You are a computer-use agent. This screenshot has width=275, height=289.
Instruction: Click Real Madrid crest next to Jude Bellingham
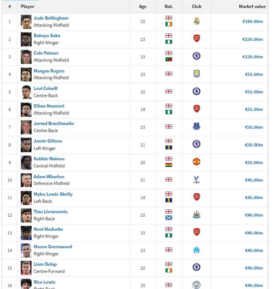pos(197,21)
